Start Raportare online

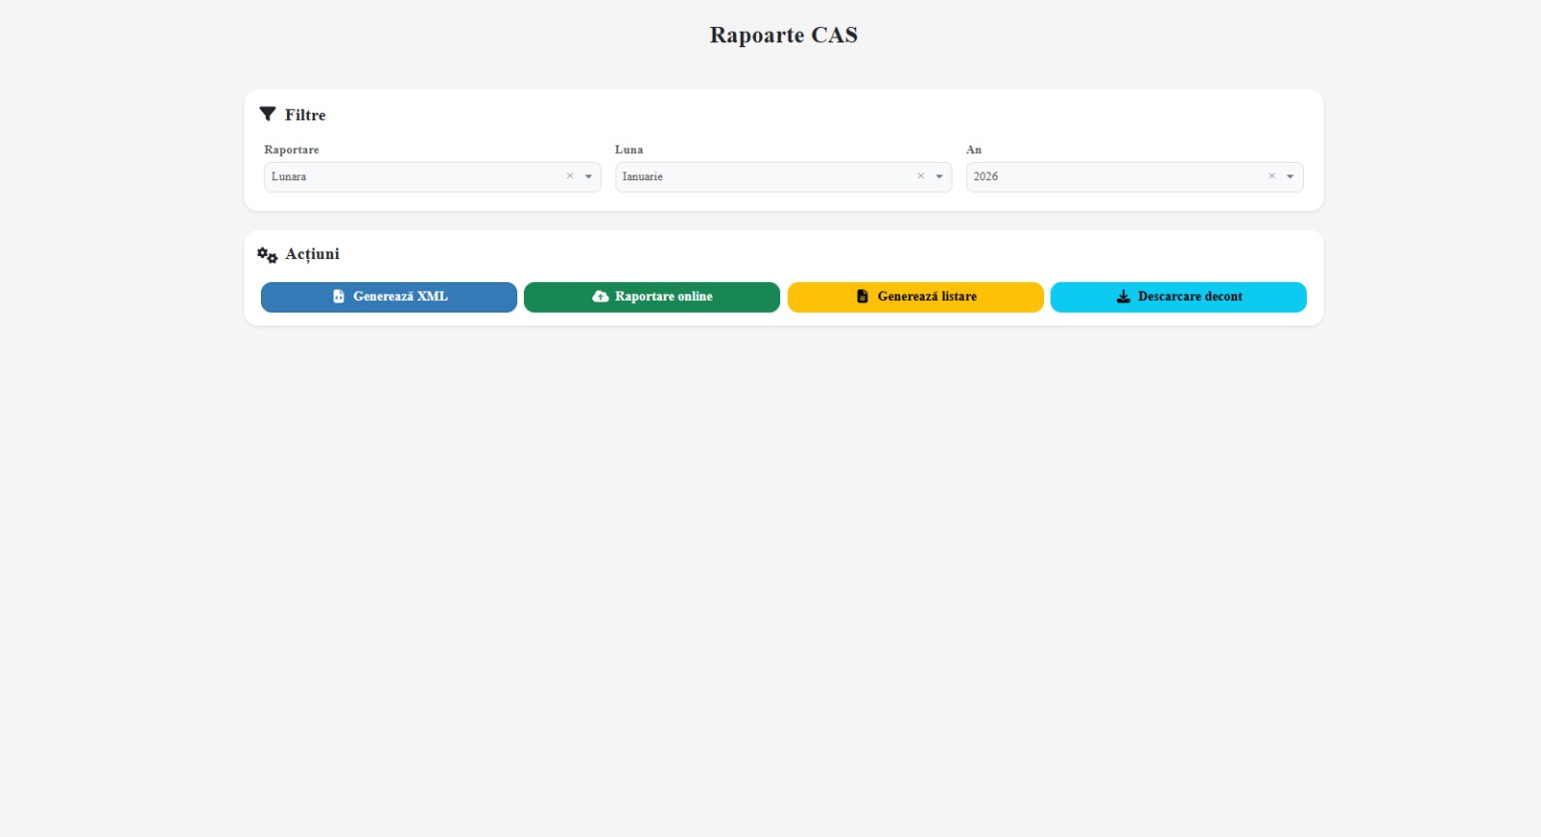[652, 297]
